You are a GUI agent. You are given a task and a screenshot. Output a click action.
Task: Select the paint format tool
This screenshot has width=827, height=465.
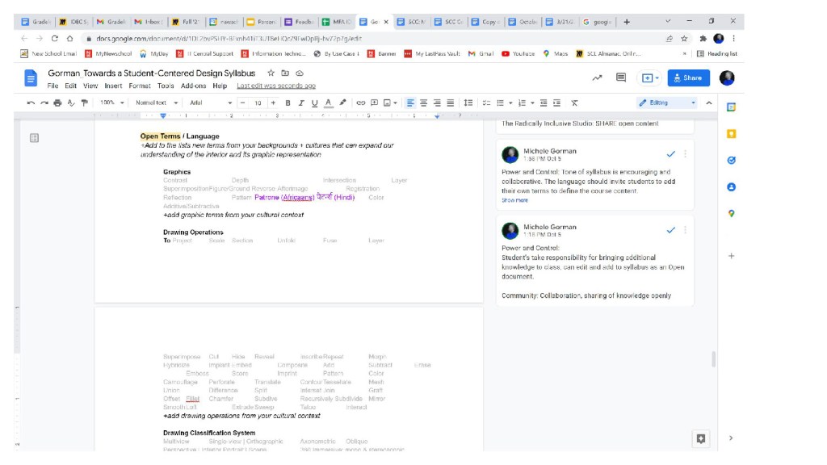84,103
